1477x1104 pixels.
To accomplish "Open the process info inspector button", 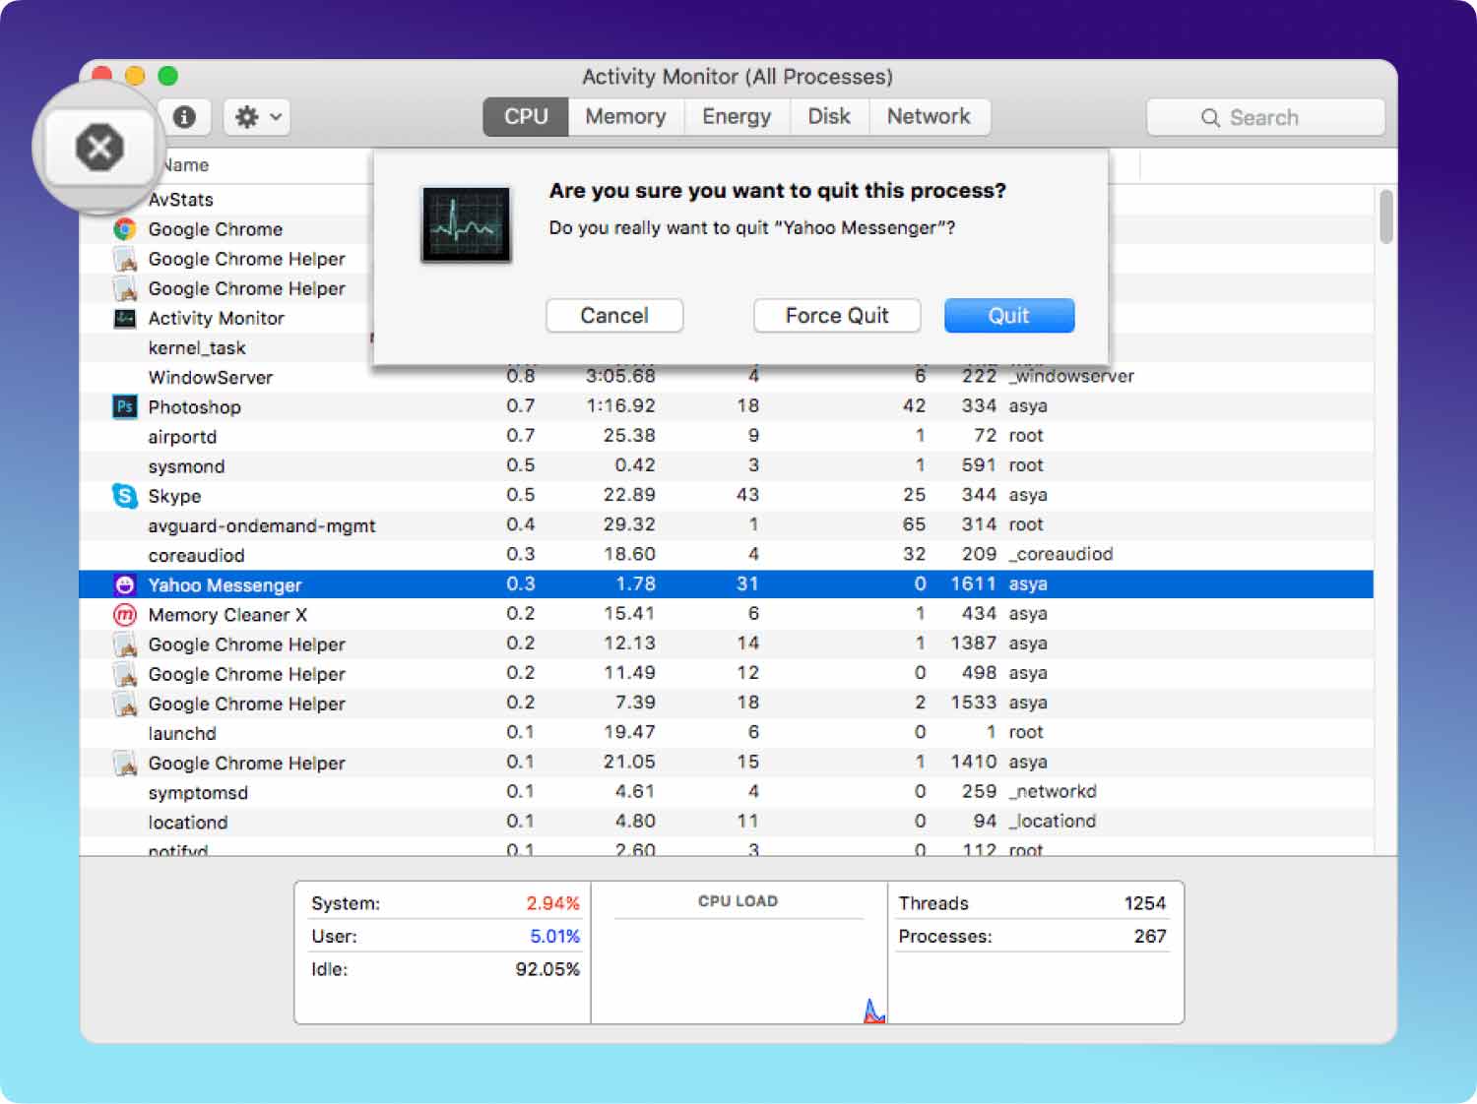I will [184, 117].
